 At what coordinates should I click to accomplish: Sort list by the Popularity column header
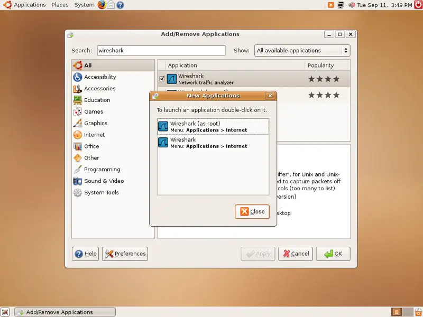tap(320, 66)
